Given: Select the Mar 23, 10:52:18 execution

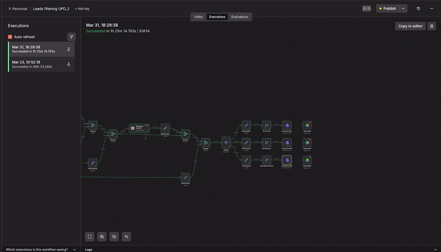Looking at the screenshot, I should pyautogui.click(x=41, y=64).
